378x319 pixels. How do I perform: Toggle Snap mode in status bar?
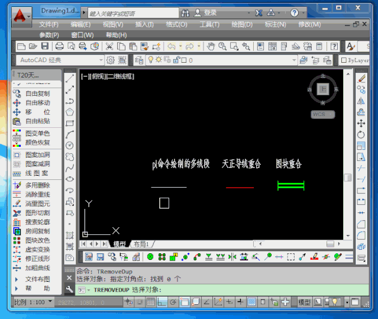(x=140, y=302)
